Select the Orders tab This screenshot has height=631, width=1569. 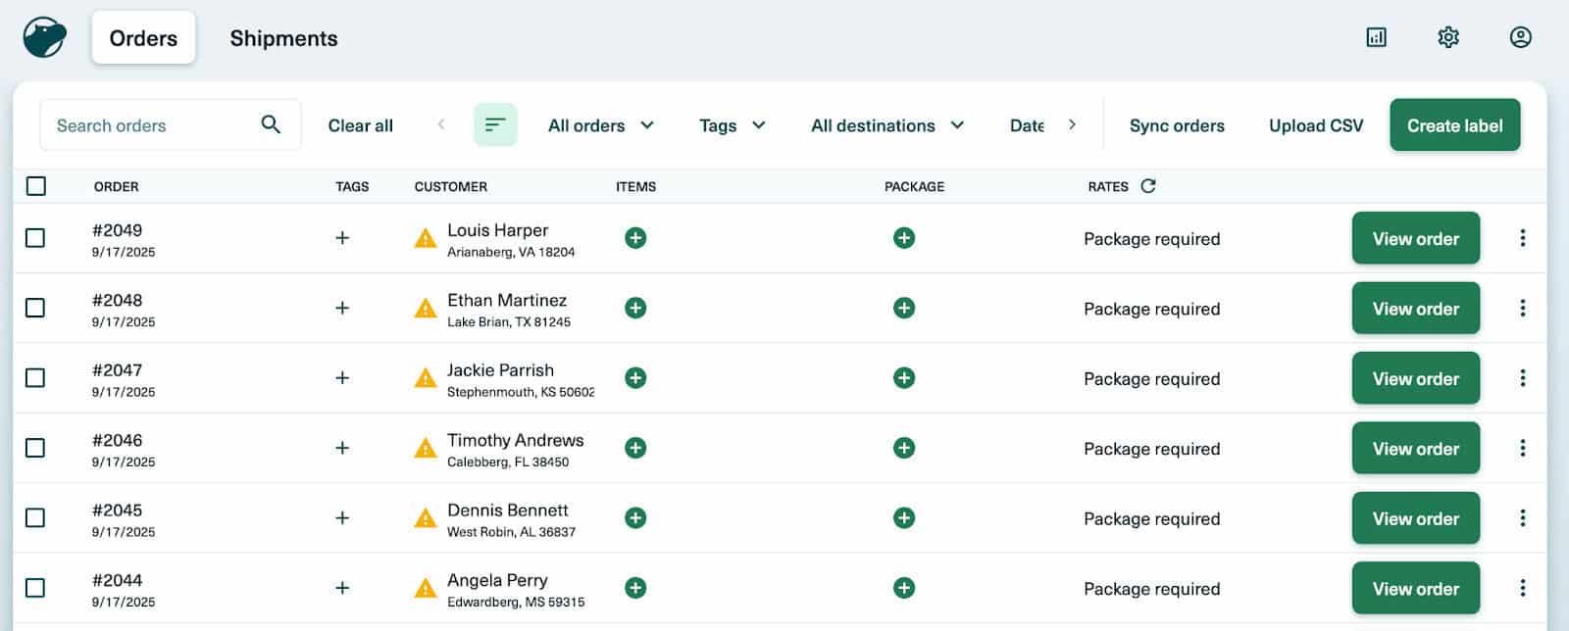click(143, 38)
